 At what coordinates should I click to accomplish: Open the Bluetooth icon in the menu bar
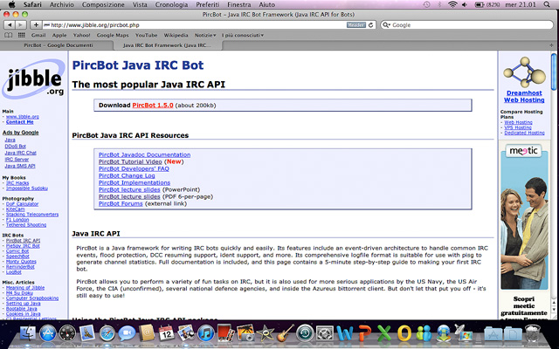pos(439,4)
